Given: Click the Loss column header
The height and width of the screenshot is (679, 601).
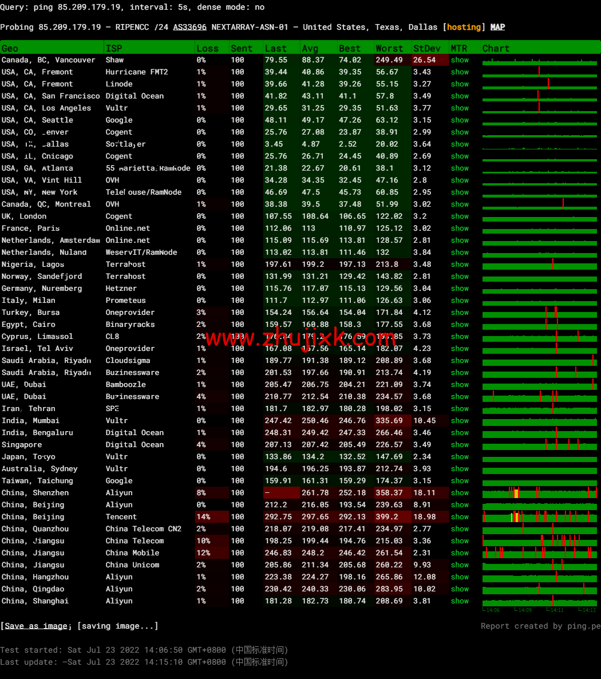Looking at the screenshot, I should point(207,49).
